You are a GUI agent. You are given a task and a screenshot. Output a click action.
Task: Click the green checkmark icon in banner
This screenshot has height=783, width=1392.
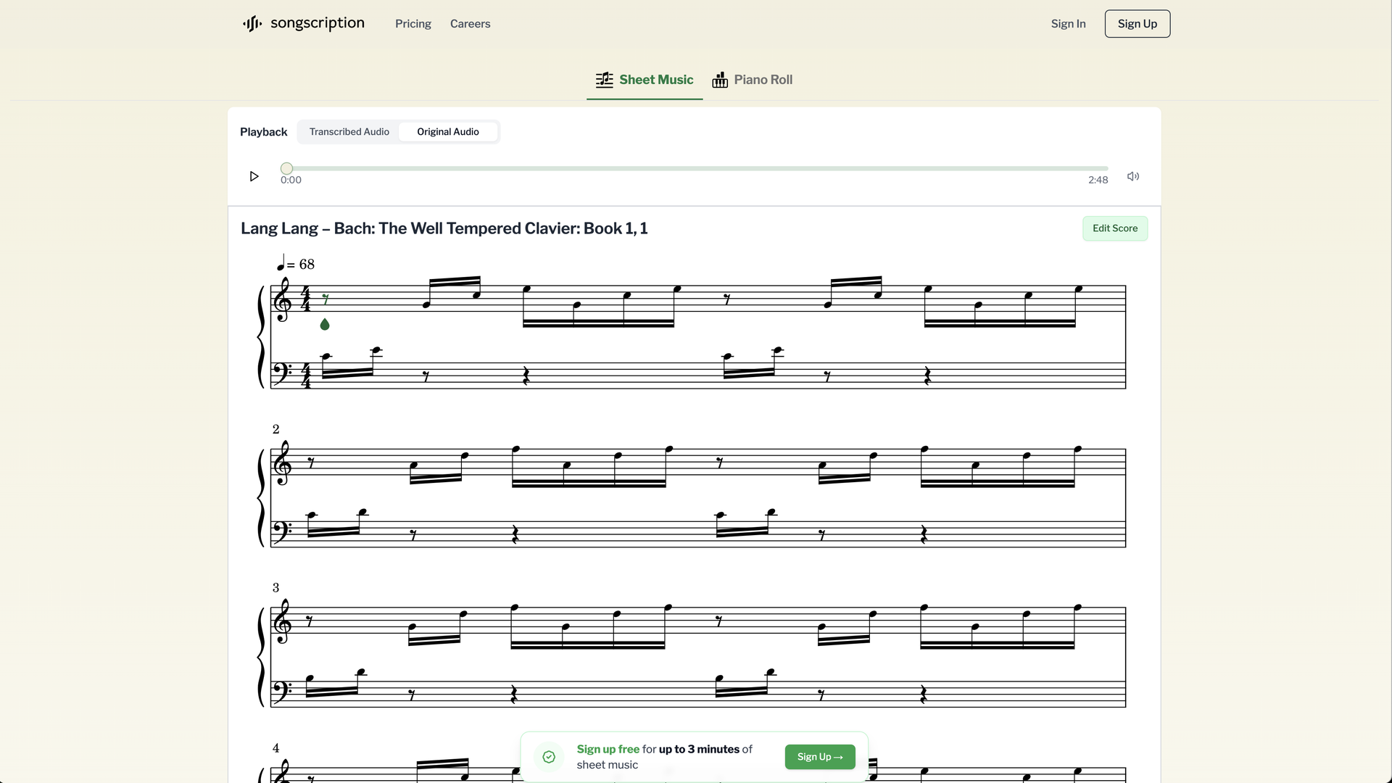[549, 757]
